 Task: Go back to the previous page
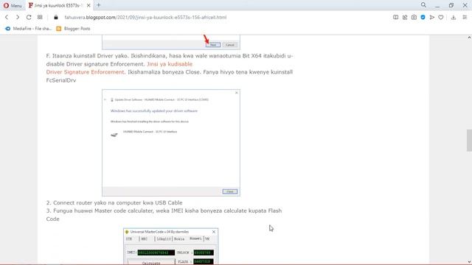click(7, 17)
